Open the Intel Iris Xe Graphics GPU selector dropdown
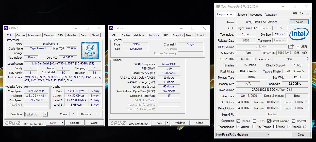This screenshot has width=316, height=142. (x=242, y=135)
